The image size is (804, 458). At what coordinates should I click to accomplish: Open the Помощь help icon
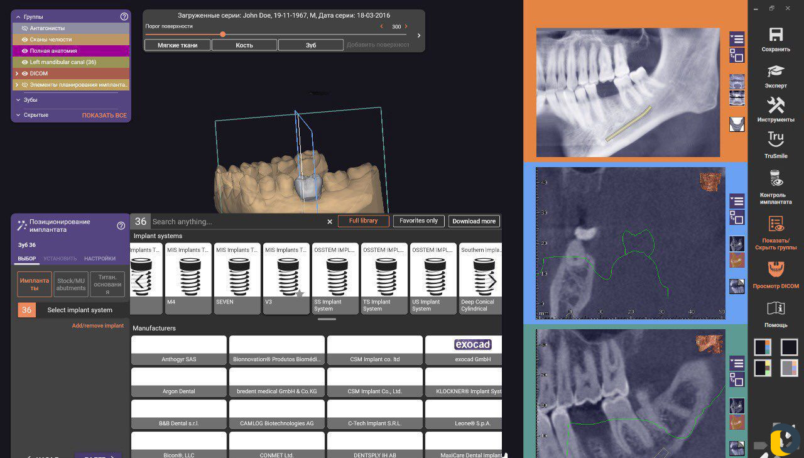[776, 308]
